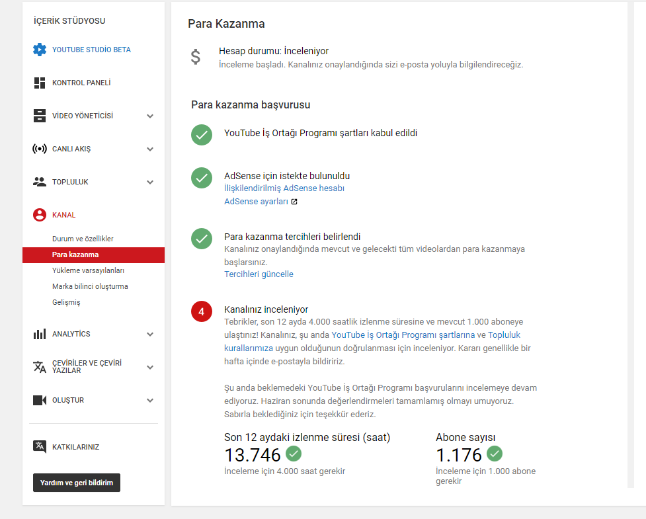Click the YouTube Studio Beta gear icon

pyautogui.click(x=40, y=50)
